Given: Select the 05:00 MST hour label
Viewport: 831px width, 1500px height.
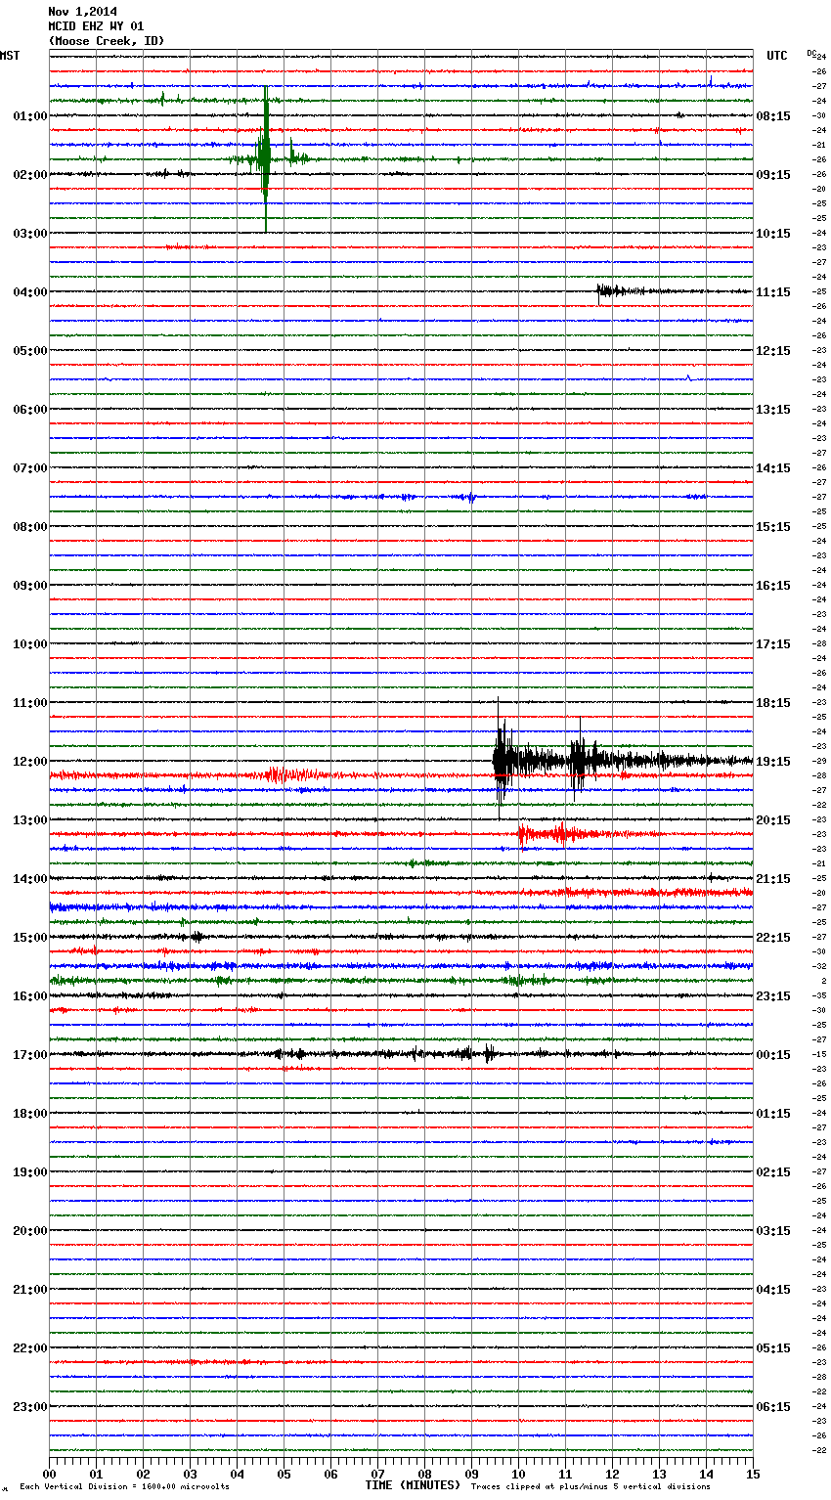Looking at the screenshot, I should (30, 350).
